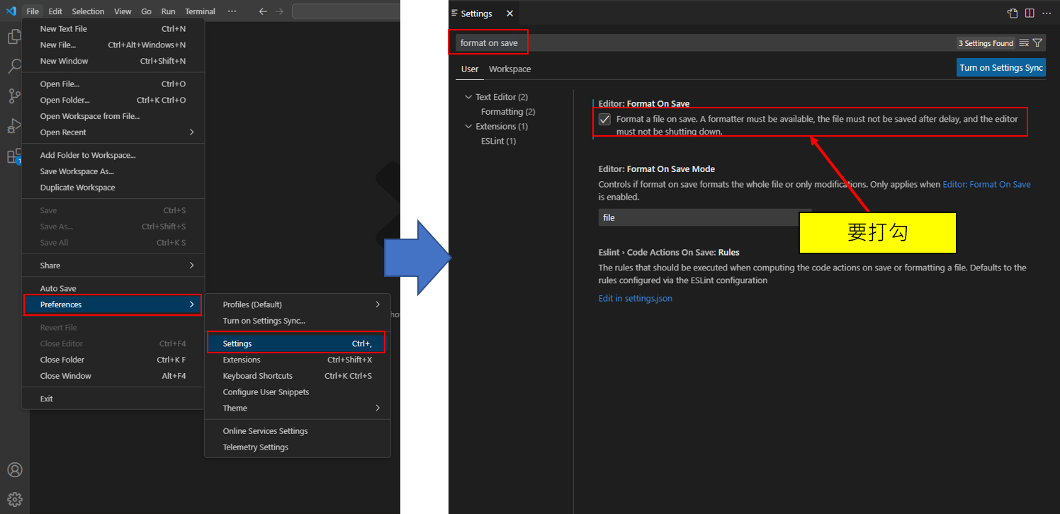Close the Settings editor tab

coord(509,13)
